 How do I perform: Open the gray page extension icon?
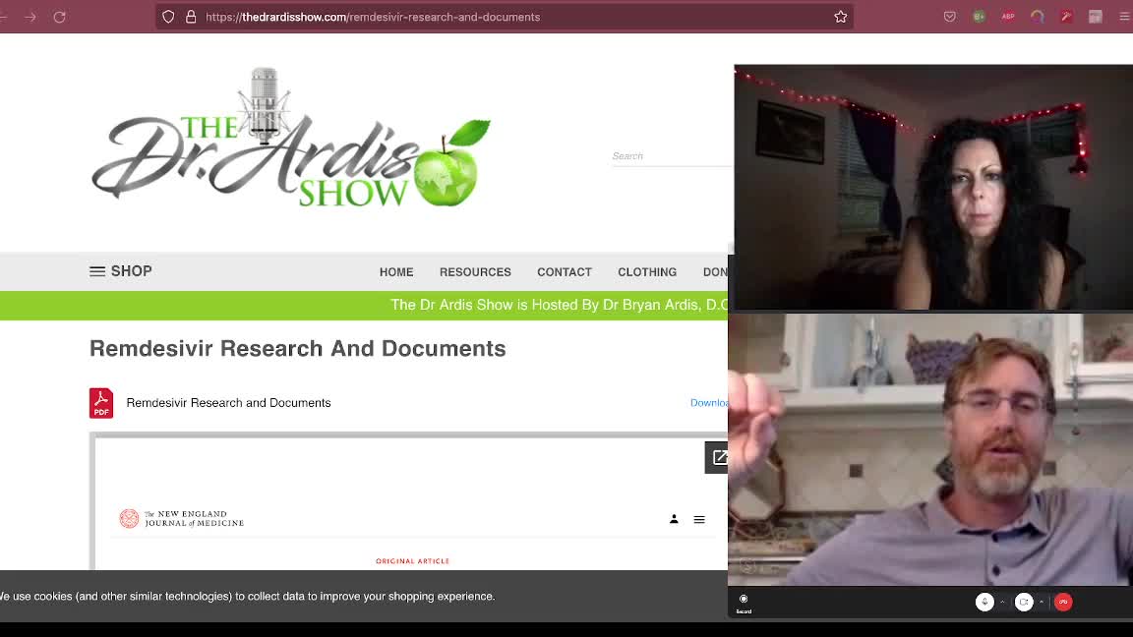click(1096, 16)
